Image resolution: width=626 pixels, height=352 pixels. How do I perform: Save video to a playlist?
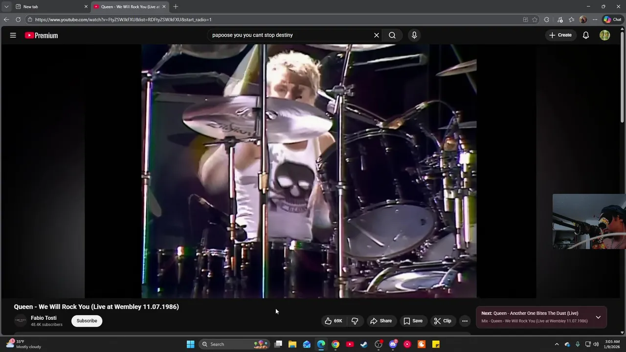(413, 321)
